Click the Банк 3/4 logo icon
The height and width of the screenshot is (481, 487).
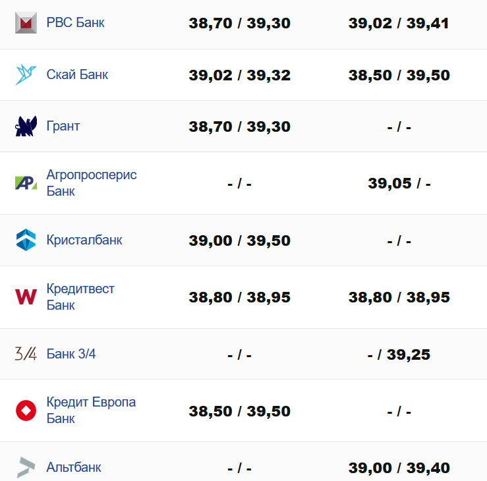click(26, 354)
